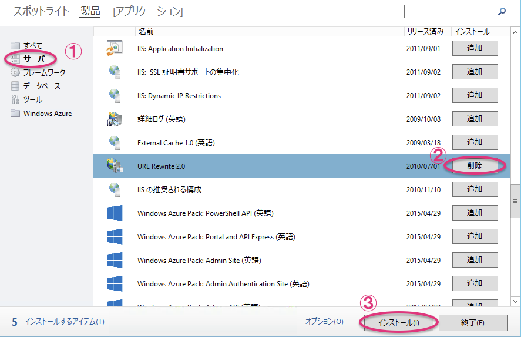
Task: Click the IIS の推奨される構成 globe icon
Action: click(x=115, y=189)
